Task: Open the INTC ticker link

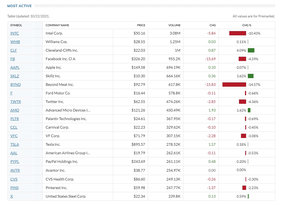Action: pos(15,33)
